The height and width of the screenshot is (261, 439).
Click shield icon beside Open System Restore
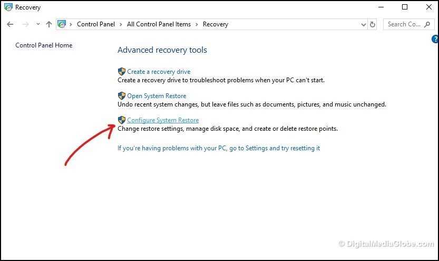point(122,96)
